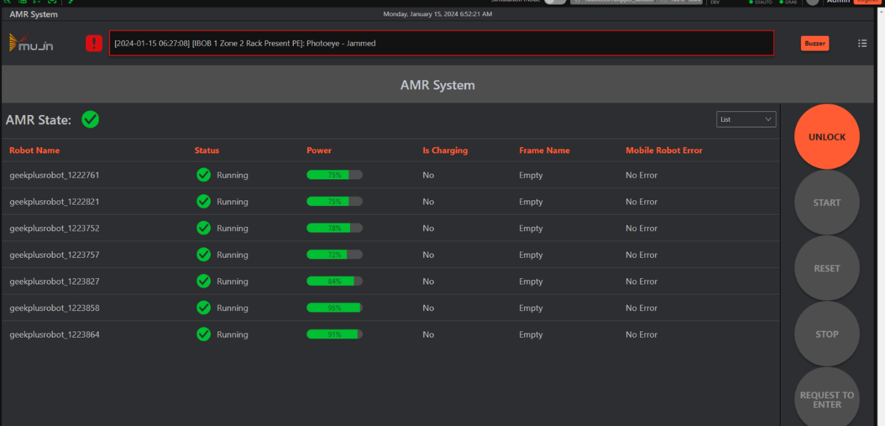The image size is (885, 426).
Task: Click No Error for geekplusrobot_1223752
Action: pyautogui.click(x=641, y=228)
